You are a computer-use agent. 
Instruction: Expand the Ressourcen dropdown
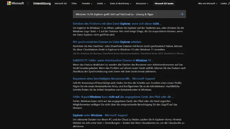click(x=142, y=3)
